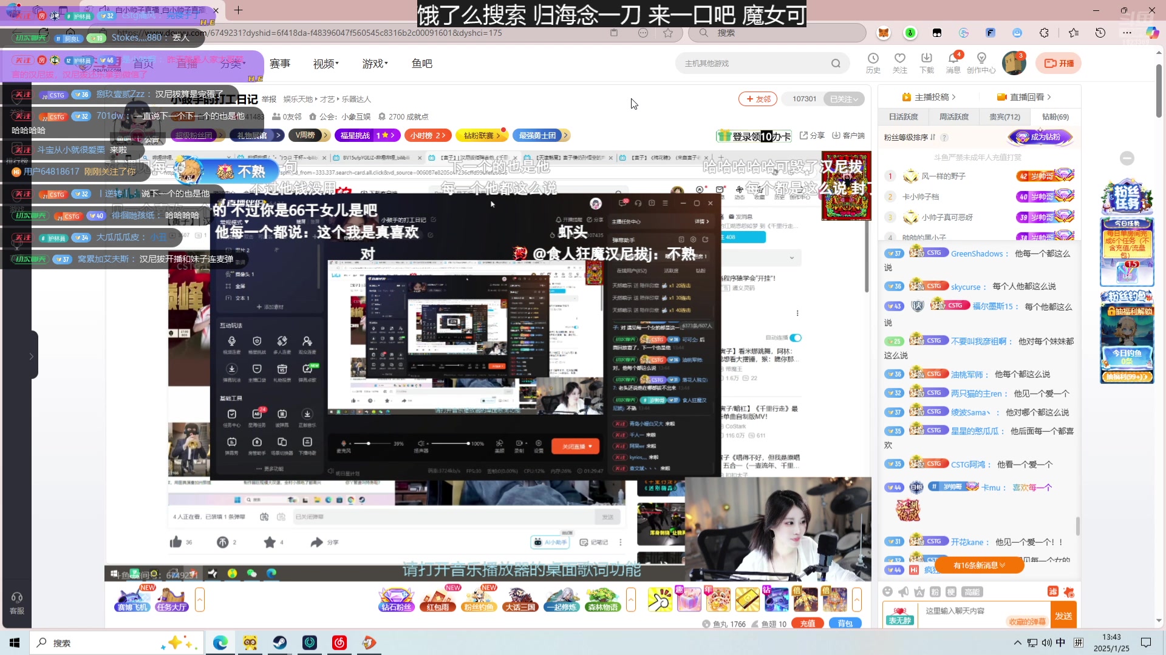Toggle the 中 IME language indicator
Screen dimensions: 1166x655
click(1060, 642)
